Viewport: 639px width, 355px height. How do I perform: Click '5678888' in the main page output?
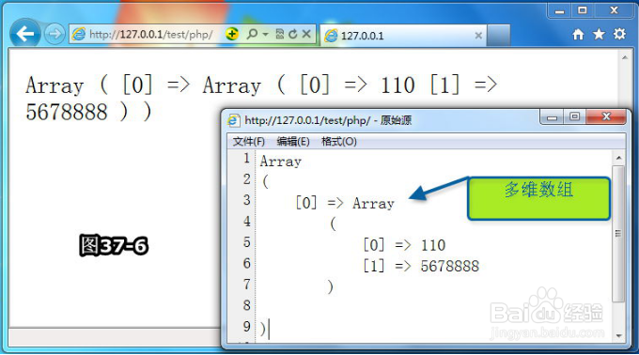tap(67, 112)
